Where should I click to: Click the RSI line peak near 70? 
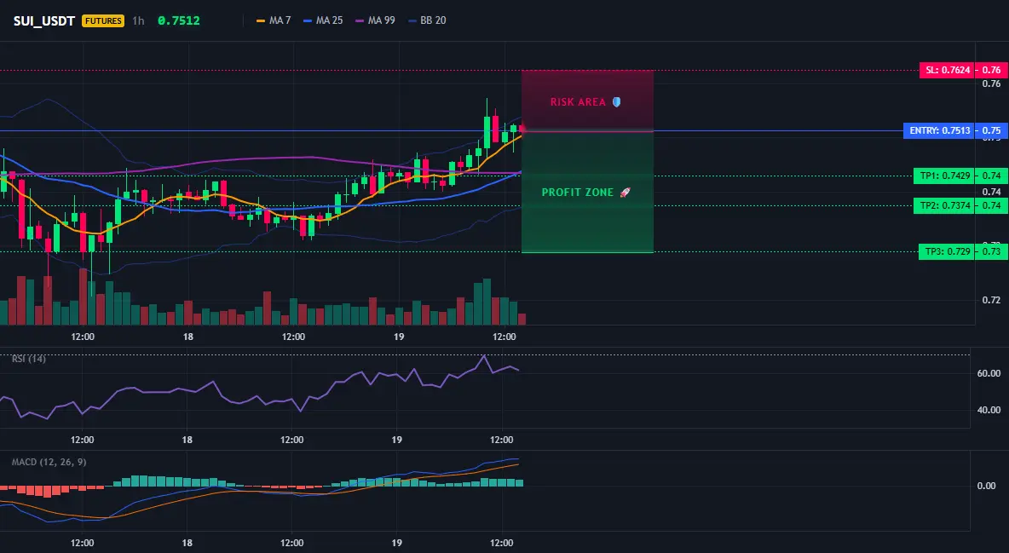(x=484, y=356)
